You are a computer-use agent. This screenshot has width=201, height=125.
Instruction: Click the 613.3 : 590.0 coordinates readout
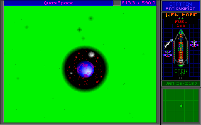(138, 3)
